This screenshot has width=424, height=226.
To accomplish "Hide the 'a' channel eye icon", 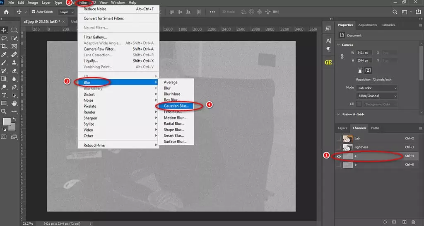I will point(339,156).
